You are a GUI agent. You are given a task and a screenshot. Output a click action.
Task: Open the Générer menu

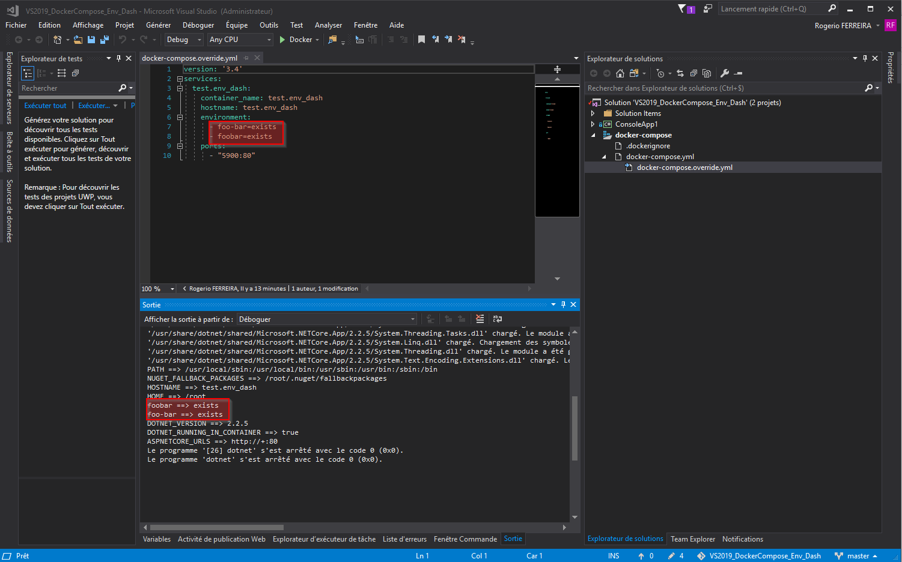pos(158,25)
